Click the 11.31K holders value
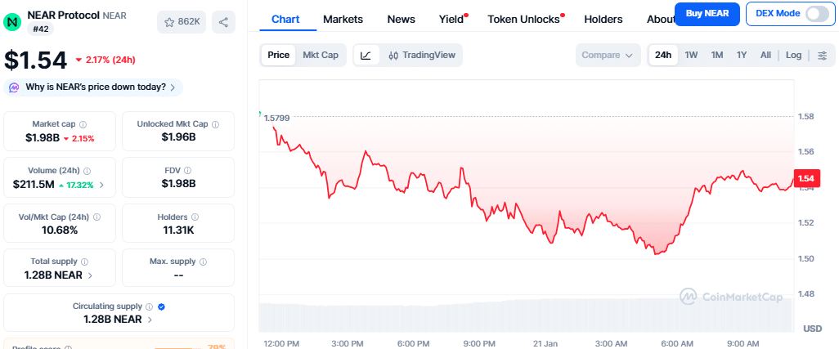 click(179, 230)
